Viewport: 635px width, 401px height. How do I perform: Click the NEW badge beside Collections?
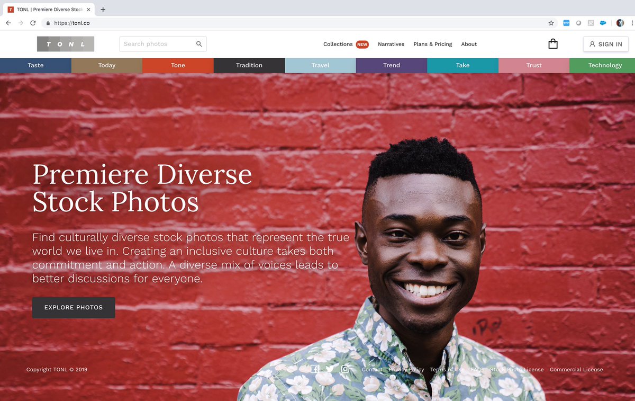click(362, 44)
